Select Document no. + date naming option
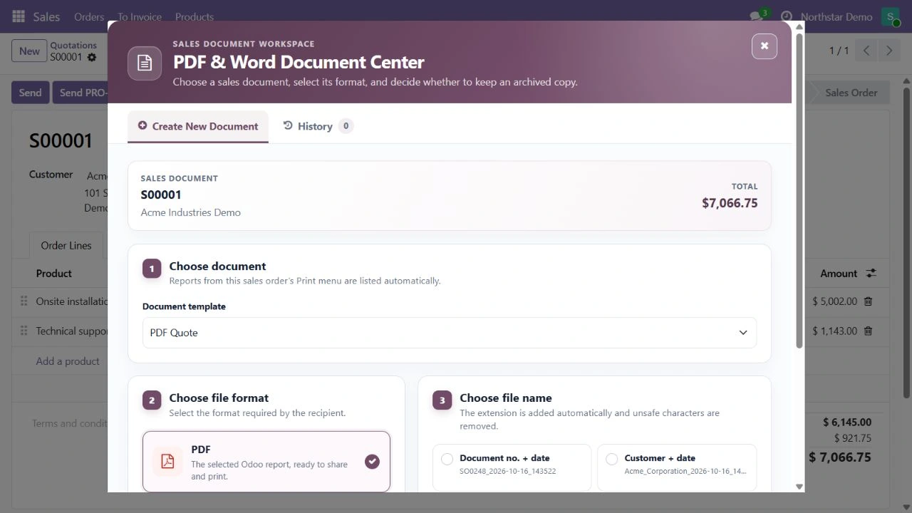Screen dimensions: 912x513 tap(512, 467)
